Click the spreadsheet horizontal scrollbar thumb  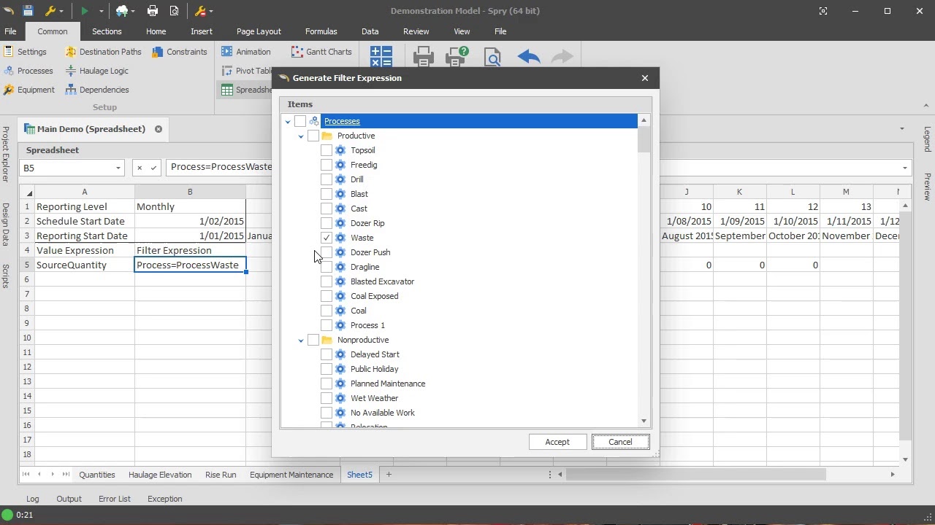point(695,475)
